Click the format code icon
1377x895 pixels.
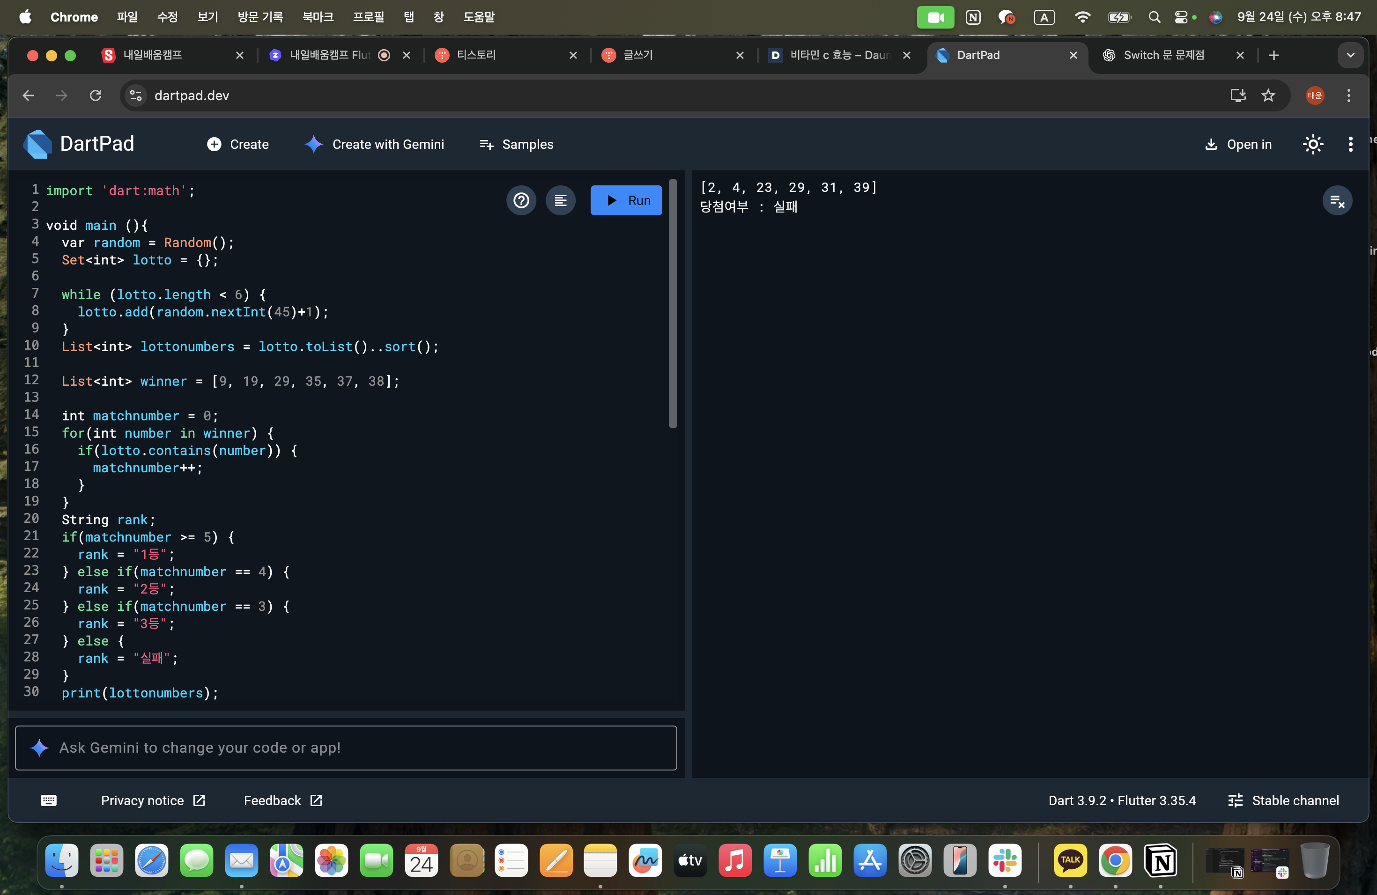(560, 200)
